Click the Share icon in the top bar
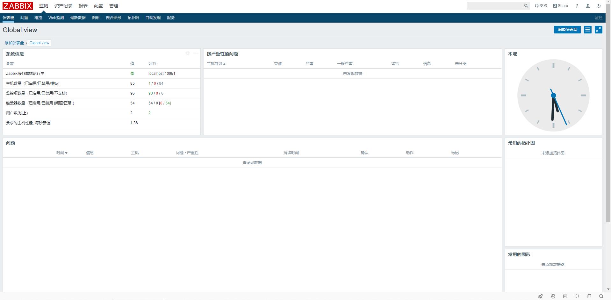 (560, 6)
